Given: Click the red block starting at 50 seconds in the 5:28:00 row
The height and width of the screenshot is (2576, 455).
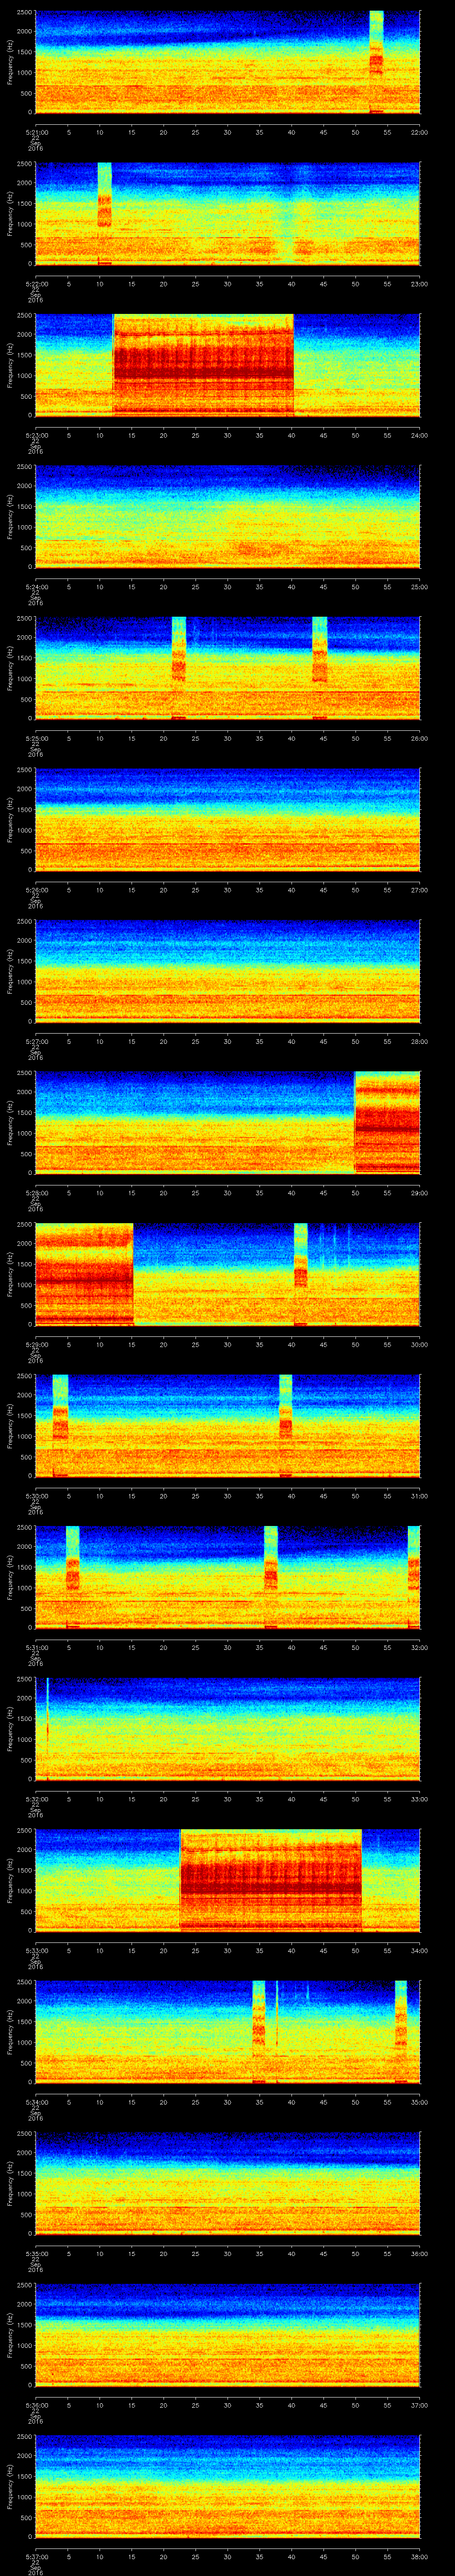Looking at the screenshot, I should [x=387, y=1121].
